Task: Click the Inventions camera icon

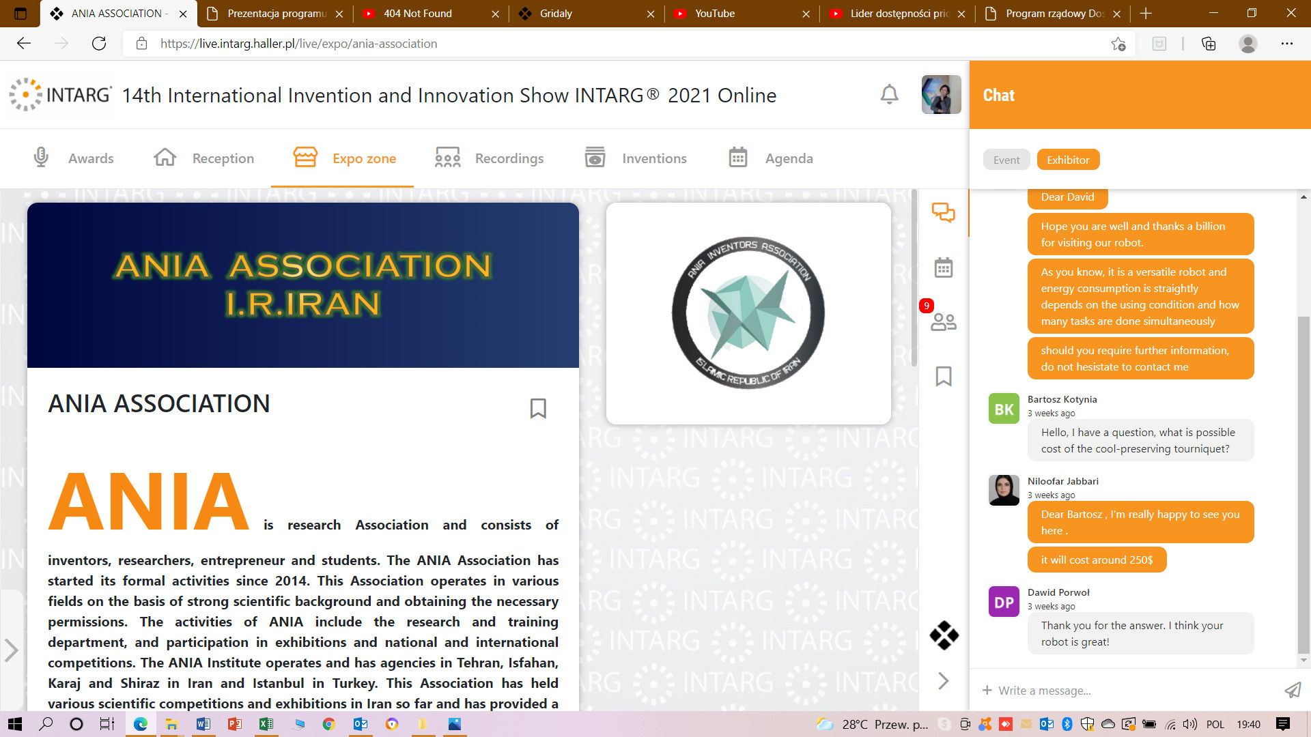Action: pos(595,158)
